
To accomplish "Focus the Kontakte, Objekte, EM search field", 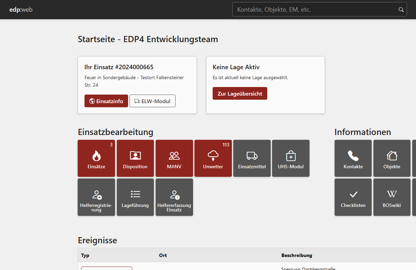I will 314,10.
